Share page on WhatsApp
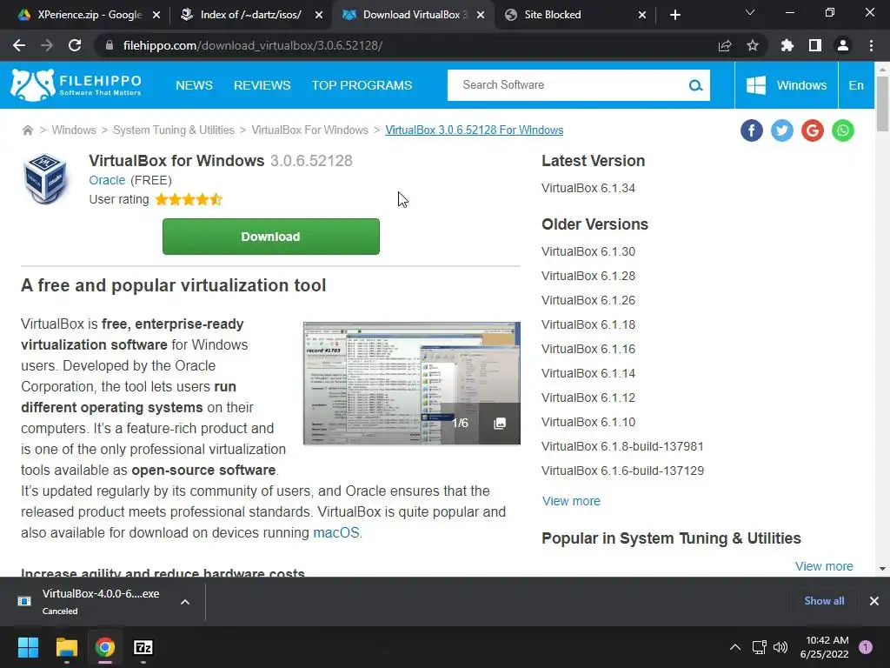Screen dimensions: 890x668 click(843, 130)
